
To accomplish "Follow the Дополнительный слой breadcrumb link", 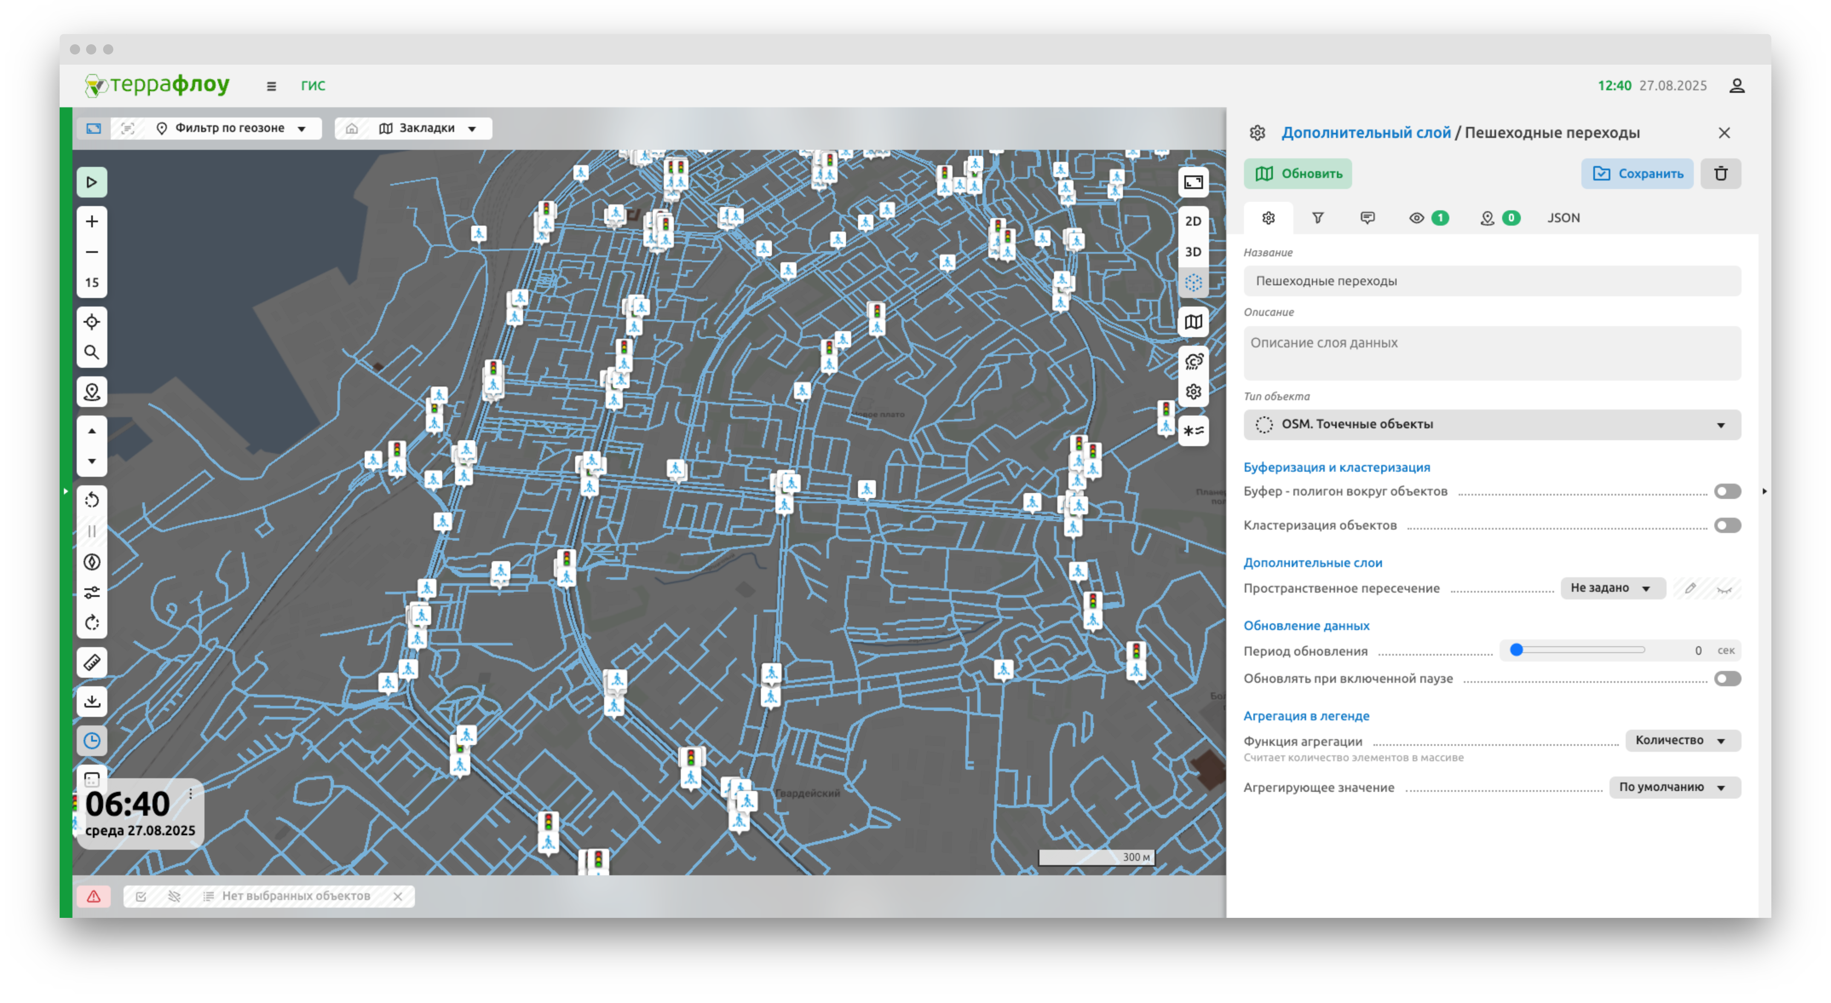I will coord(1365,133).
